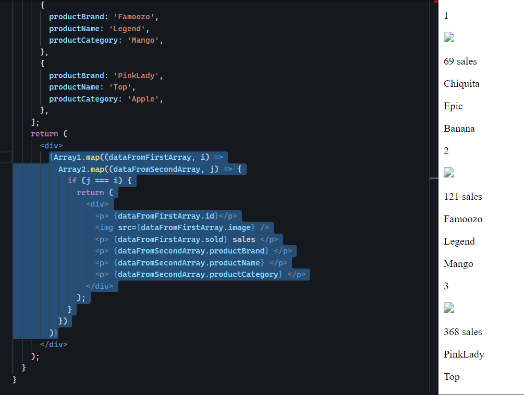The image size is (524, 395).
Task: Click the broken image icon under id 3
Action: [x=449, y=308]
